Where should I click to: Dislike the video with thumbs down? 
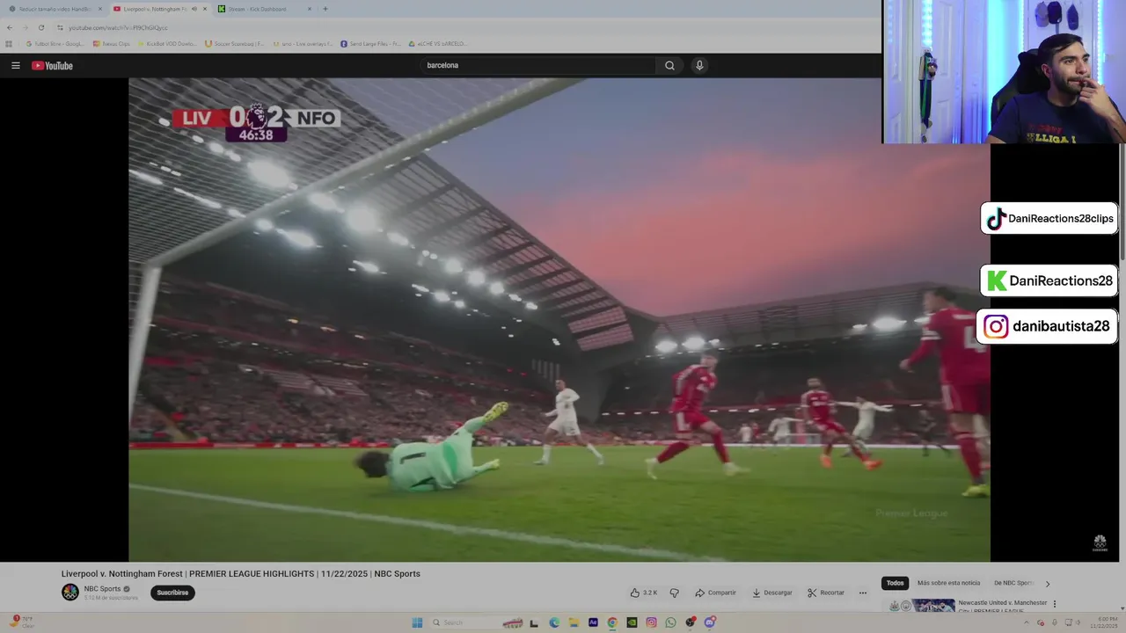coord(675,593)
